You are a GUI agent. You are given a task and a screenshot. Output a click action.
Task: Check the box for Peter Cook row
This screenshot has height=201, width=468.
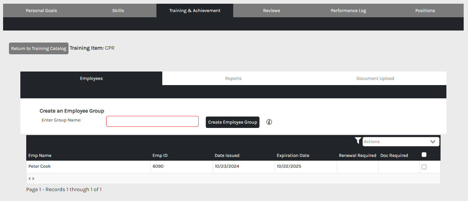pyautogui.click(x=424, y=167)
